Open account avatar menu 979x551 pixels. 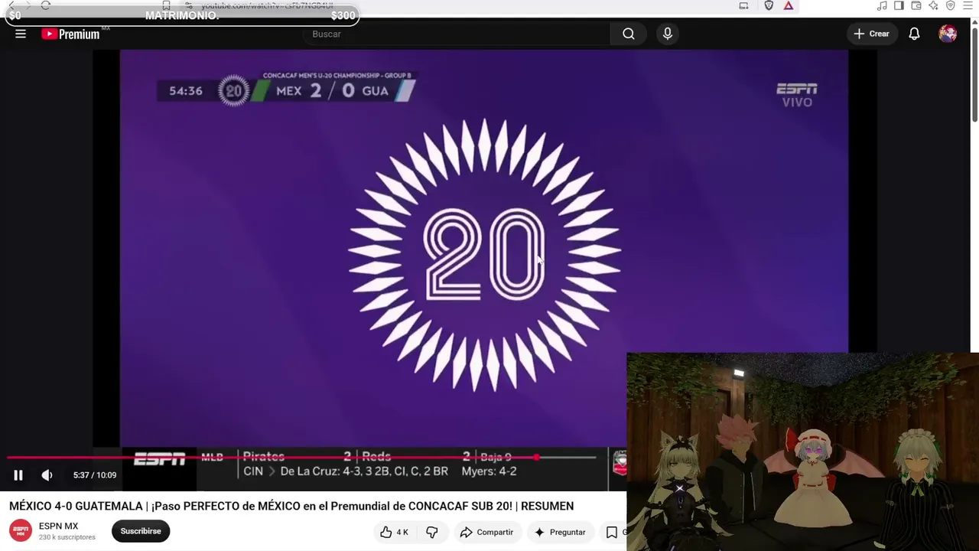948,34
